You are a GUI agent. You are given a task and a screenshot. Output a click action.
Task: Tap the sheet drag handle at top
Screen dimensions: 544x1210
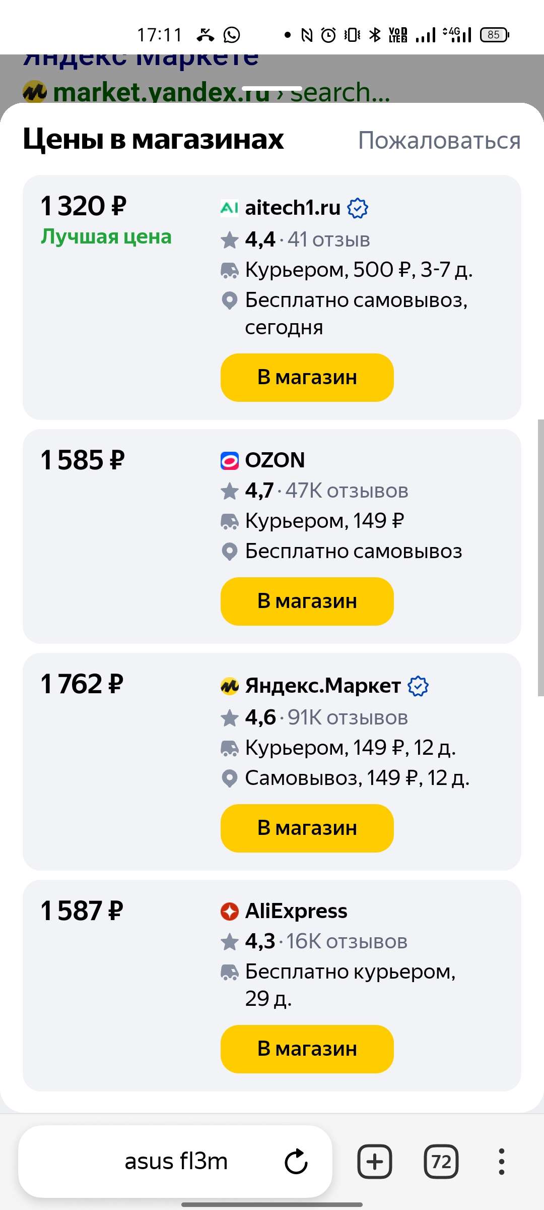pyautogui.click(x=272, y=89)
